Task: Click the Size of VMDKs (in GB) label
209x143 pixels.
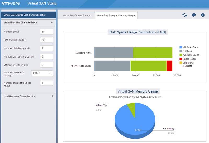Action: click(15, 40)
